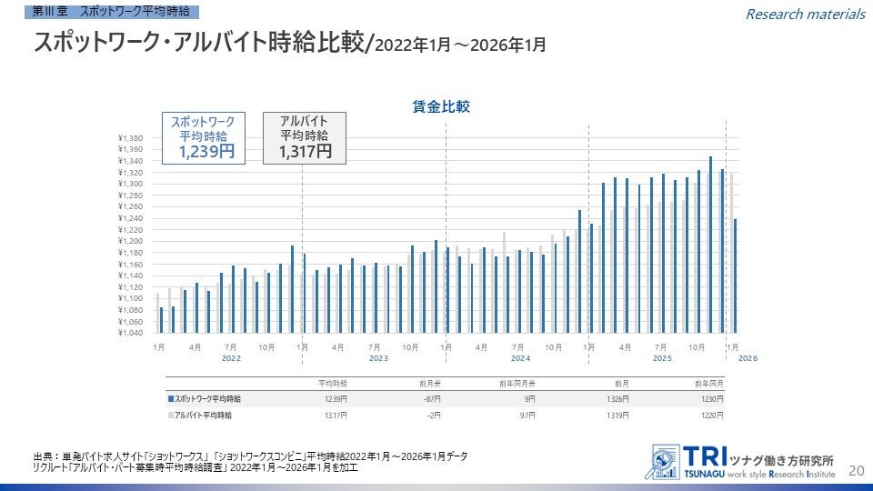Click the TRI ツナグ働き方研究所 logo text
This screenshot has height=491, width=873.
(x=758, y=456)
